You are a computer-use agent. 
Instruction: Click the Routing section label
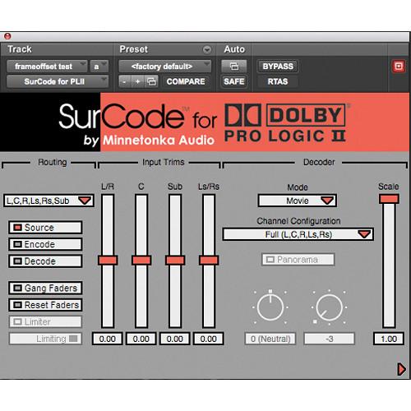[x=53, y=162]
